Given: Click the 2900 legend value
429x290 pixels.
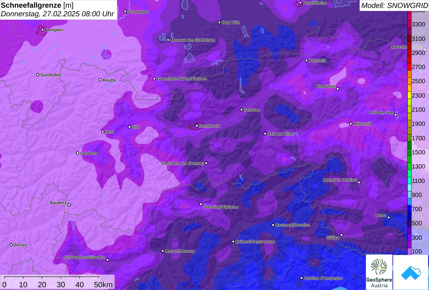Looking at the screenshot, I should coord(419,53).
